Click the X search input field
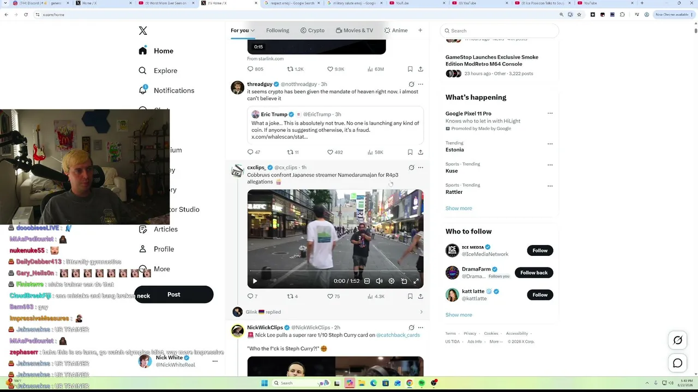Image resolution: width=698 pixels, height=392 pixels. pyautogui.click(x=499, y=31)
